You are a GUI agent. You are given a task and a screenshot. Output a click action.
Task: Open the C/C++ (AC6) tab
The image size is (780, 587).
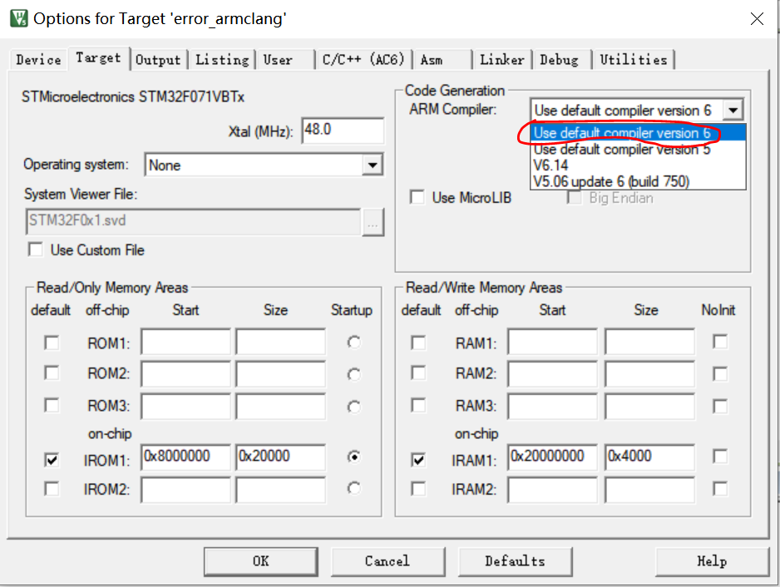(x=363, y=59)
